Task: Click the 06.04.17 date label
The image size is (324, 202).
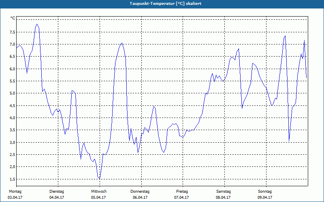Action: [x=140, y=198]
